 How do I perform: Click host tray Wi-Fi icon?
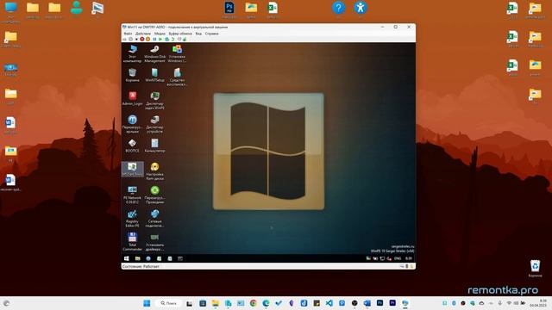pos(509,303)
